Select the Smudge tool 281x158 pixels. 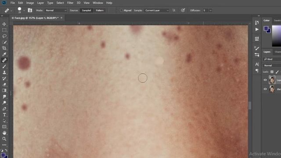[4, 97]
